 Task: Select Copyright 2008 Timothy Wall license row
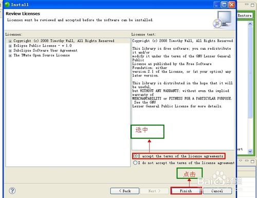coord(64,41)
